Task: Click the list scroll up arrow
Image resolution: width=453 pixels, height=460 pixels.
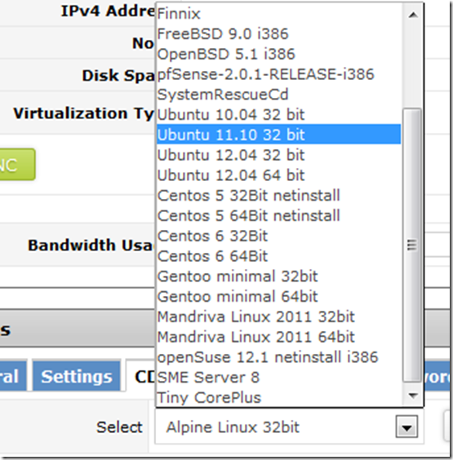Action: [x=413, y=15]
